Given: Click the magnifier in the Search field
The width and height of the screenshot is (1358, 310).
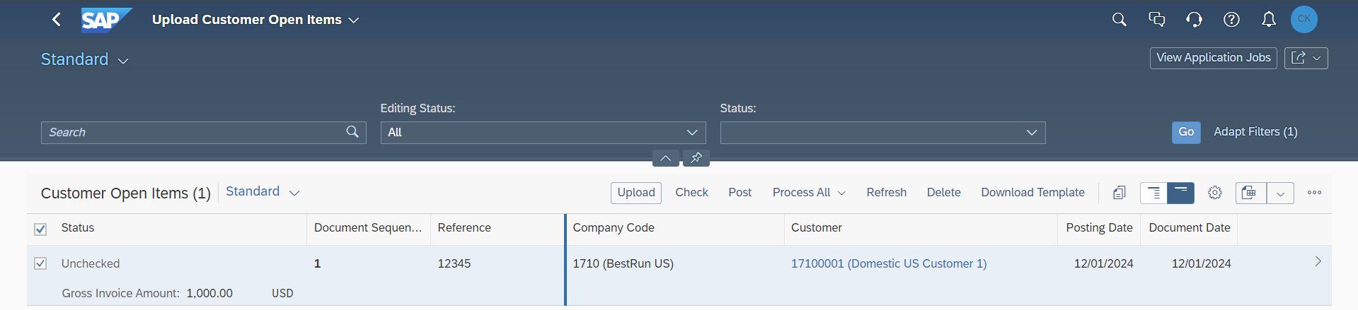Looking at the screenshot, I should (x=352, y=132).
